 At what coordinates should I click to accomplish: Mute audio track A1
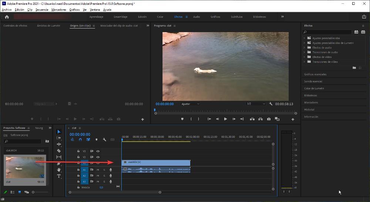click(98, 170)
